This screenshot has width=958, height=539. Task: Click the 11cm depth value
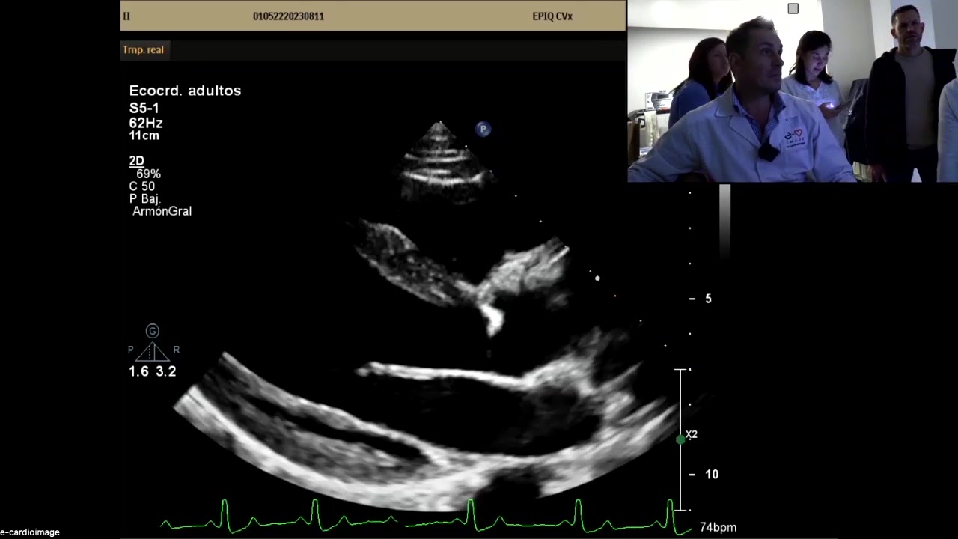click(144, 135)
